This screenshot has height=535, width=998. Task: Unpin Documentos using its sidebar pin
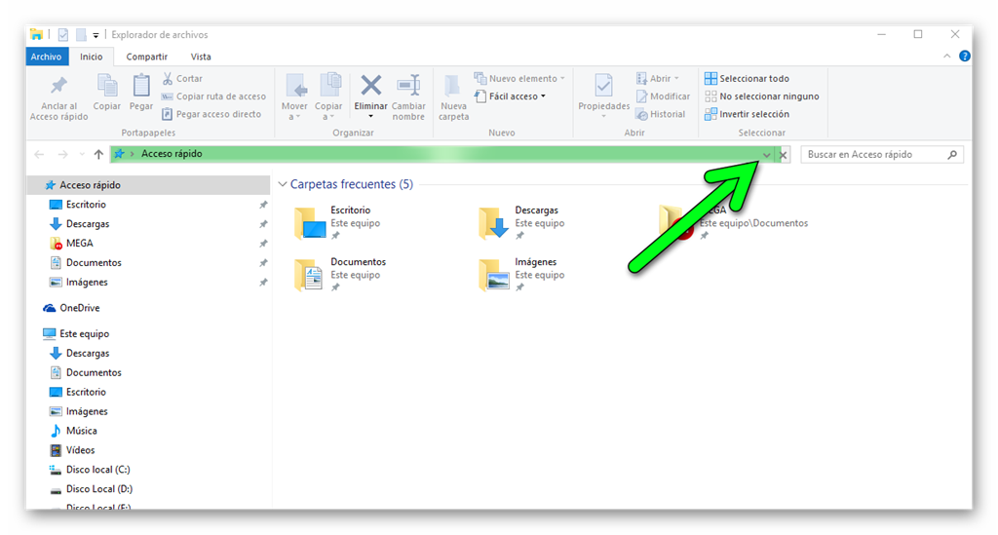[x=263, y=263]
